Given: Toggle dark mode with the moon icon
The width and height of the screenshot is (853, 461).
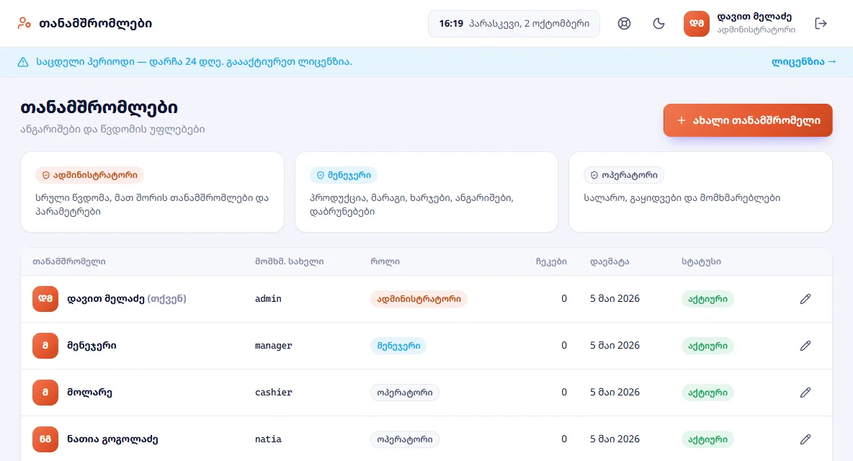Looking at the screenshot, I should pyautogui.click(x=658, y=23).
